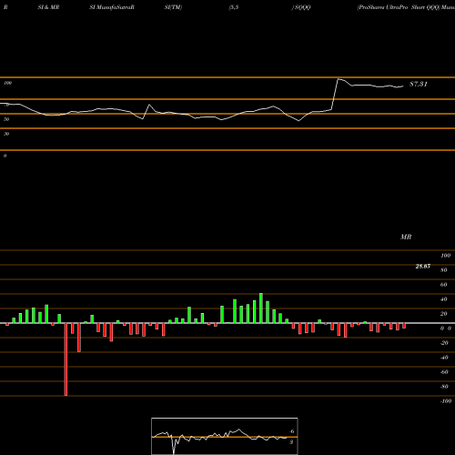Click the 'SI(TM)' header label
This screenshot has width=455, height=455.
173,7
